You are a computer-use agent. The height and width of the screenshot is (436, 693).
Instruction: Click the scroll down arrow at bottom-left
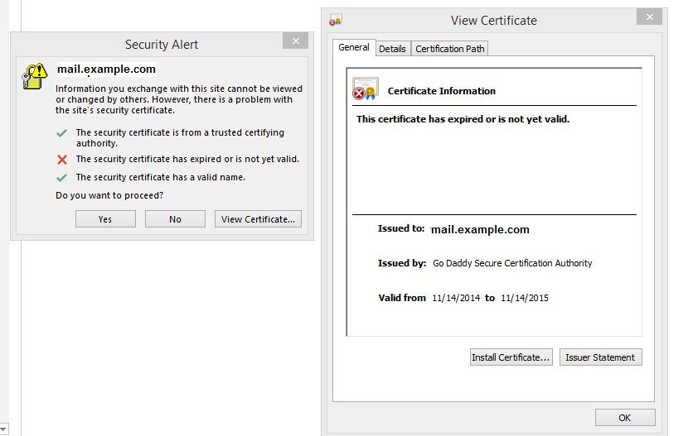(x=4, y=428)
